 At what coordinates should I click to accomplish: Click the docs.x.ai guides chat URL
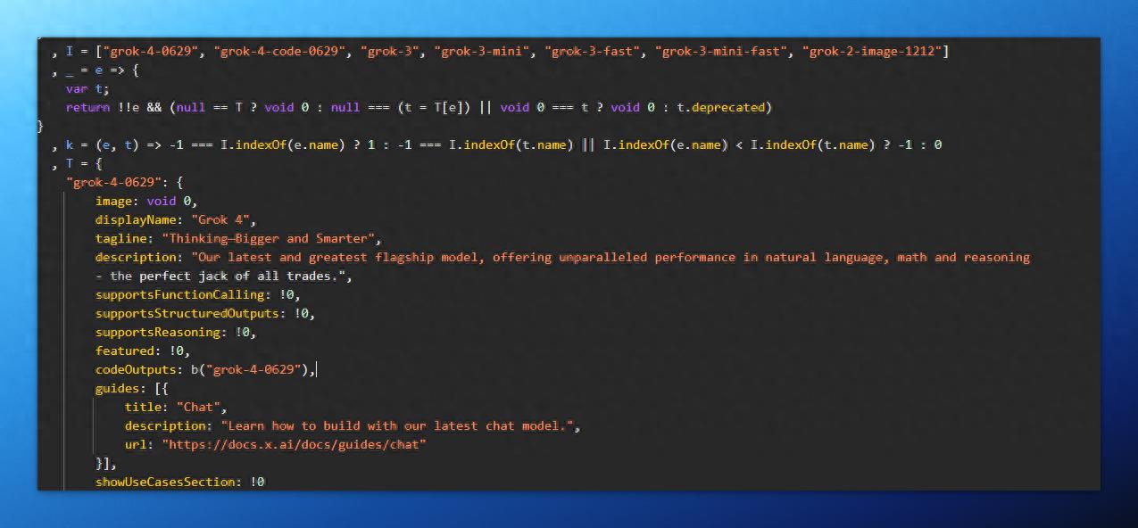point(294,445)
